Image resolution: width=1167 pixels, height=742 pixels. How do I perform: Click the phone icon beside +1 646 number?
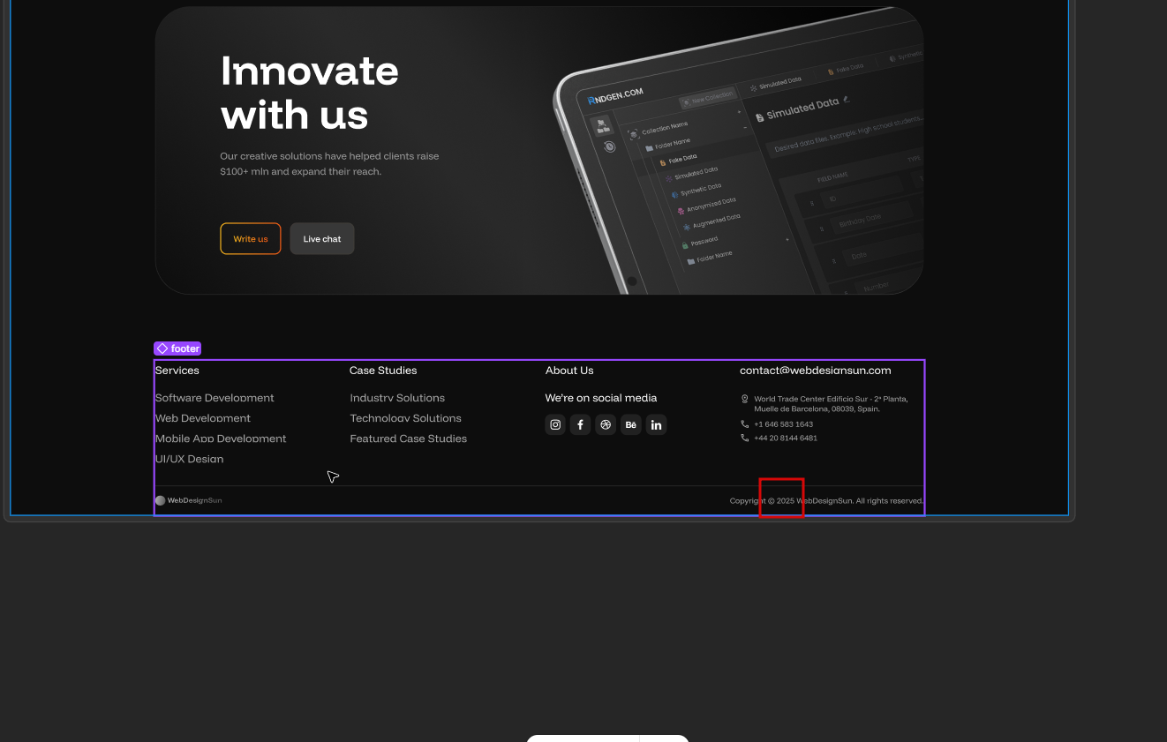click(745, 424)
